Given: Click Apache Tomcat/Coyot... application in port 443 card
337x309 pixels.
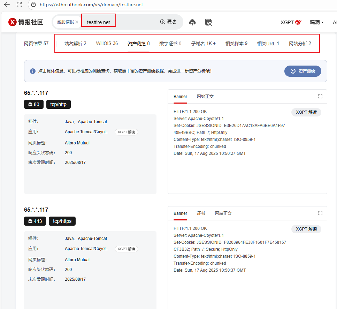Looking at the screenshot, I should (87, 249).
